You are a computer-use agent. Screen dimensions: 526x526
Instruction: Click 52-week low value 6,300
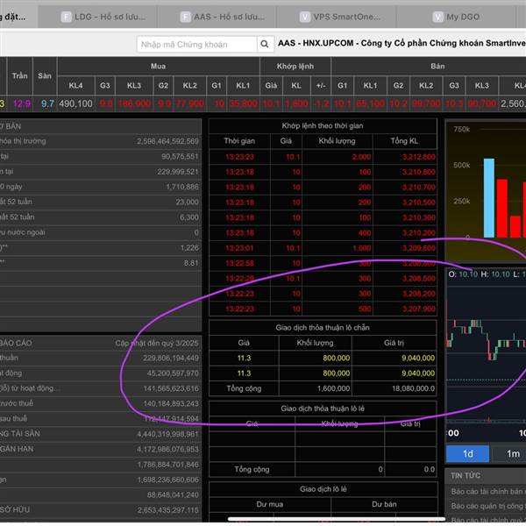pos(189,217)
